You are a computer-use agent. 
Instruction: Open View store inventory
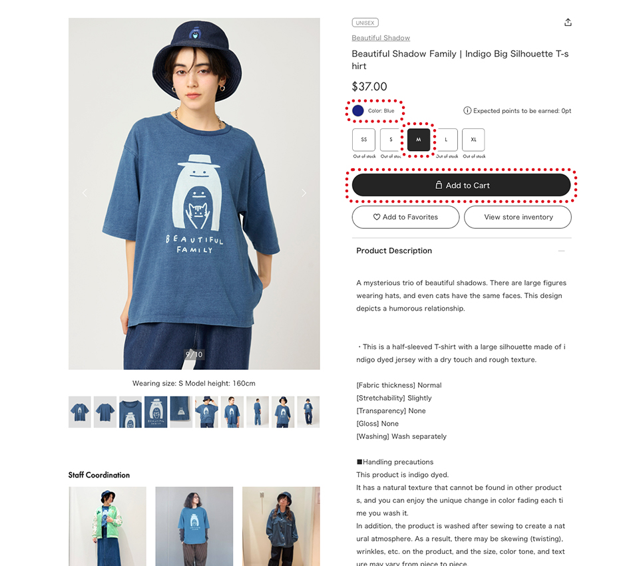518,217
